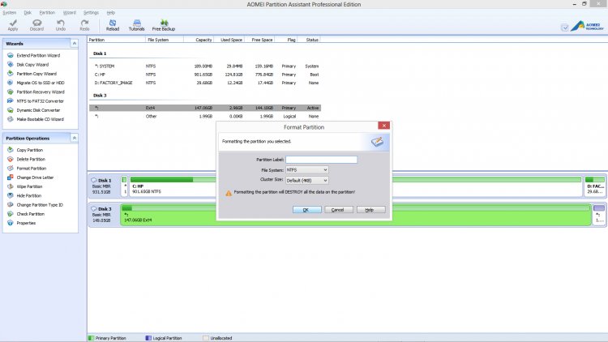The width and height of the screenshot is (608, 342).
Task: Collapse the Wizards panel
Action: click(74, 44)
